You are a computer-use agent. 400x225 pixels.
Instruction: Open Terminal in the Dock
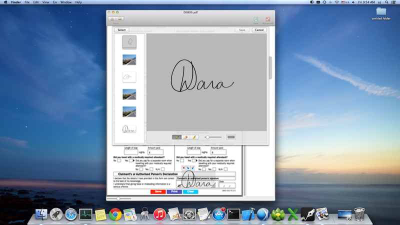233,214
